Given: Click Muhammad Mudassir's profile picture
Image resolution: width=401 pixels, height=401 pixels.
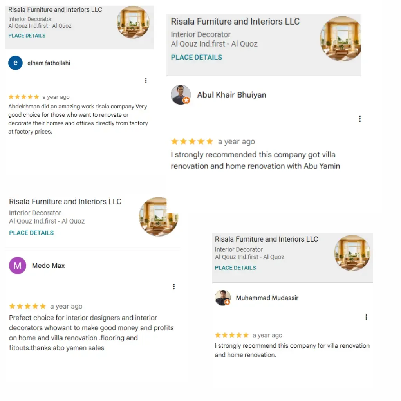Looking at the screenshot, I should 223,298.
